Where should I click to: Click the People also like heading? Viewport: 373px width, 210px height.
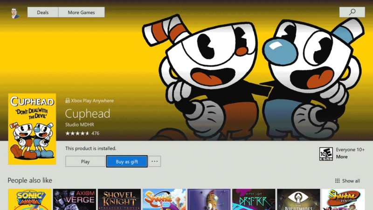pos(30,180)
